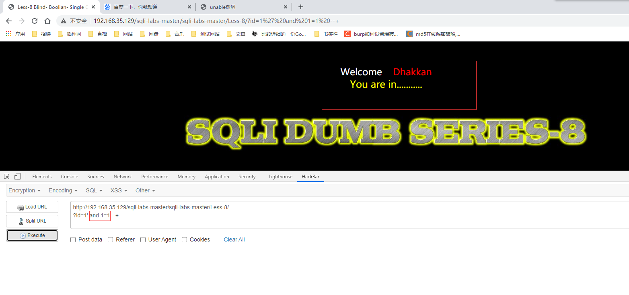The height and width of the screenshot is (295, 629).
Task: Enable the Post data checkbox
Action: [73, 240]
